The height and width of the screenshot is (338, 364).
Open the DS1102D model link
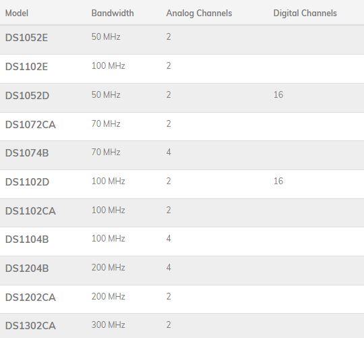click(27, 182)
